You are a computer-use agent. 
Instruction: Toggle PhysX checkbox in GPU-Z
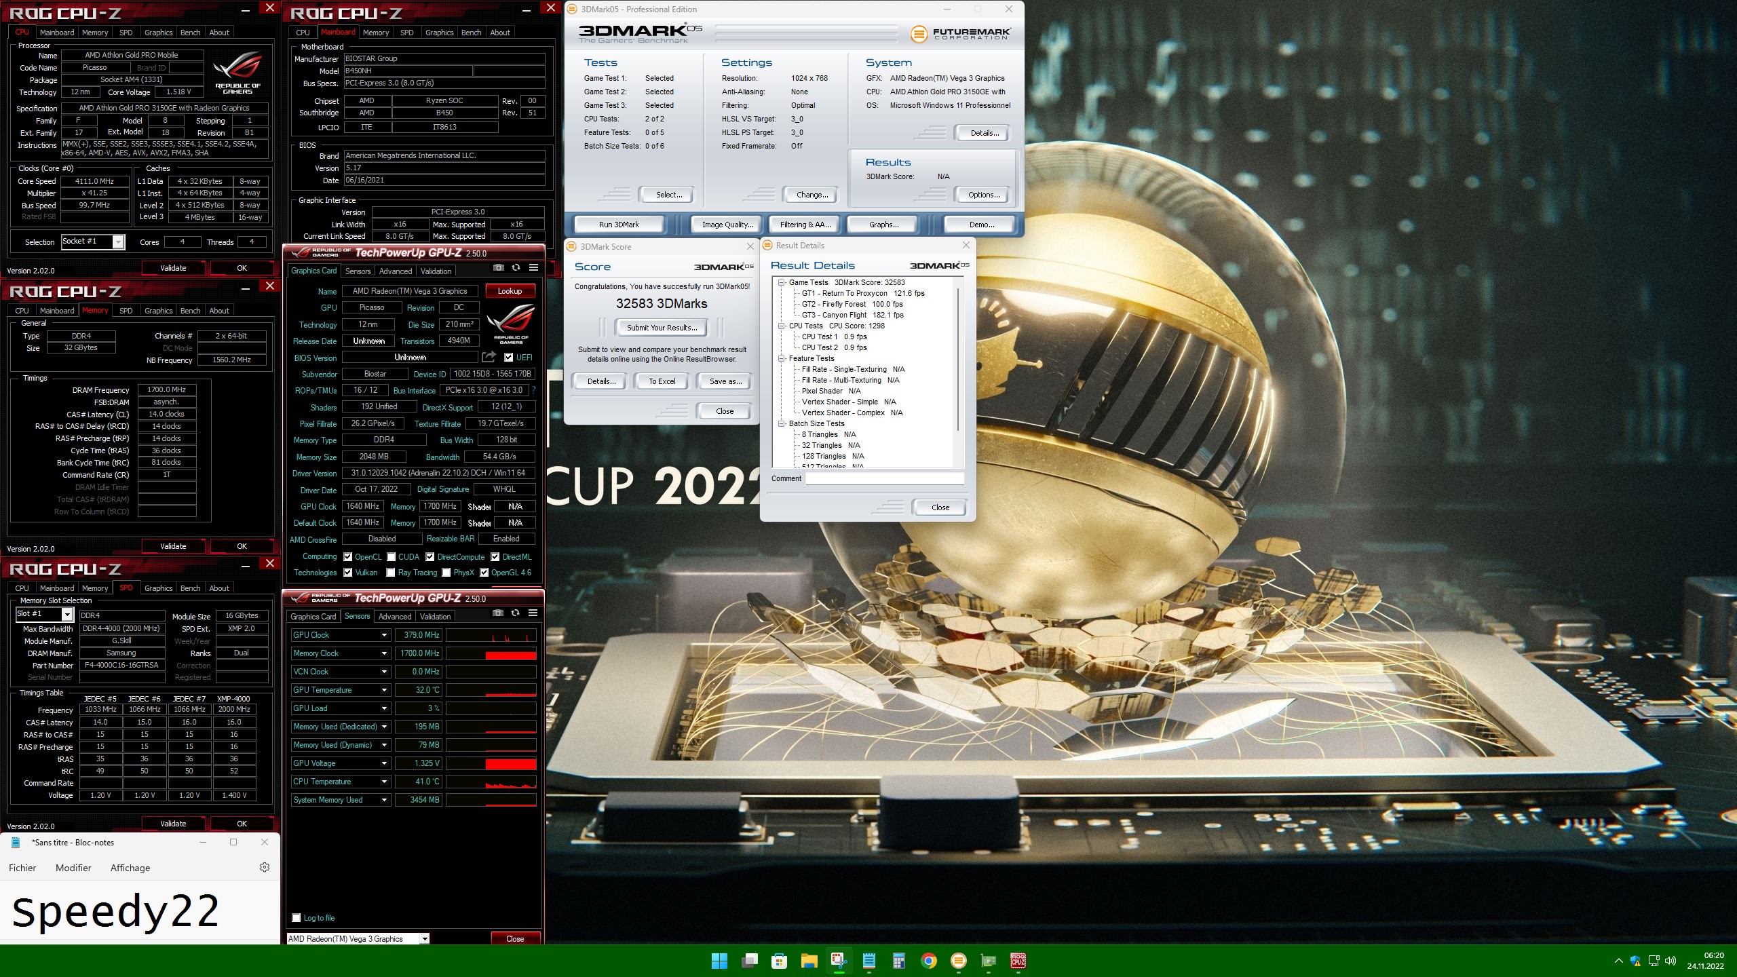click(446, 573)
